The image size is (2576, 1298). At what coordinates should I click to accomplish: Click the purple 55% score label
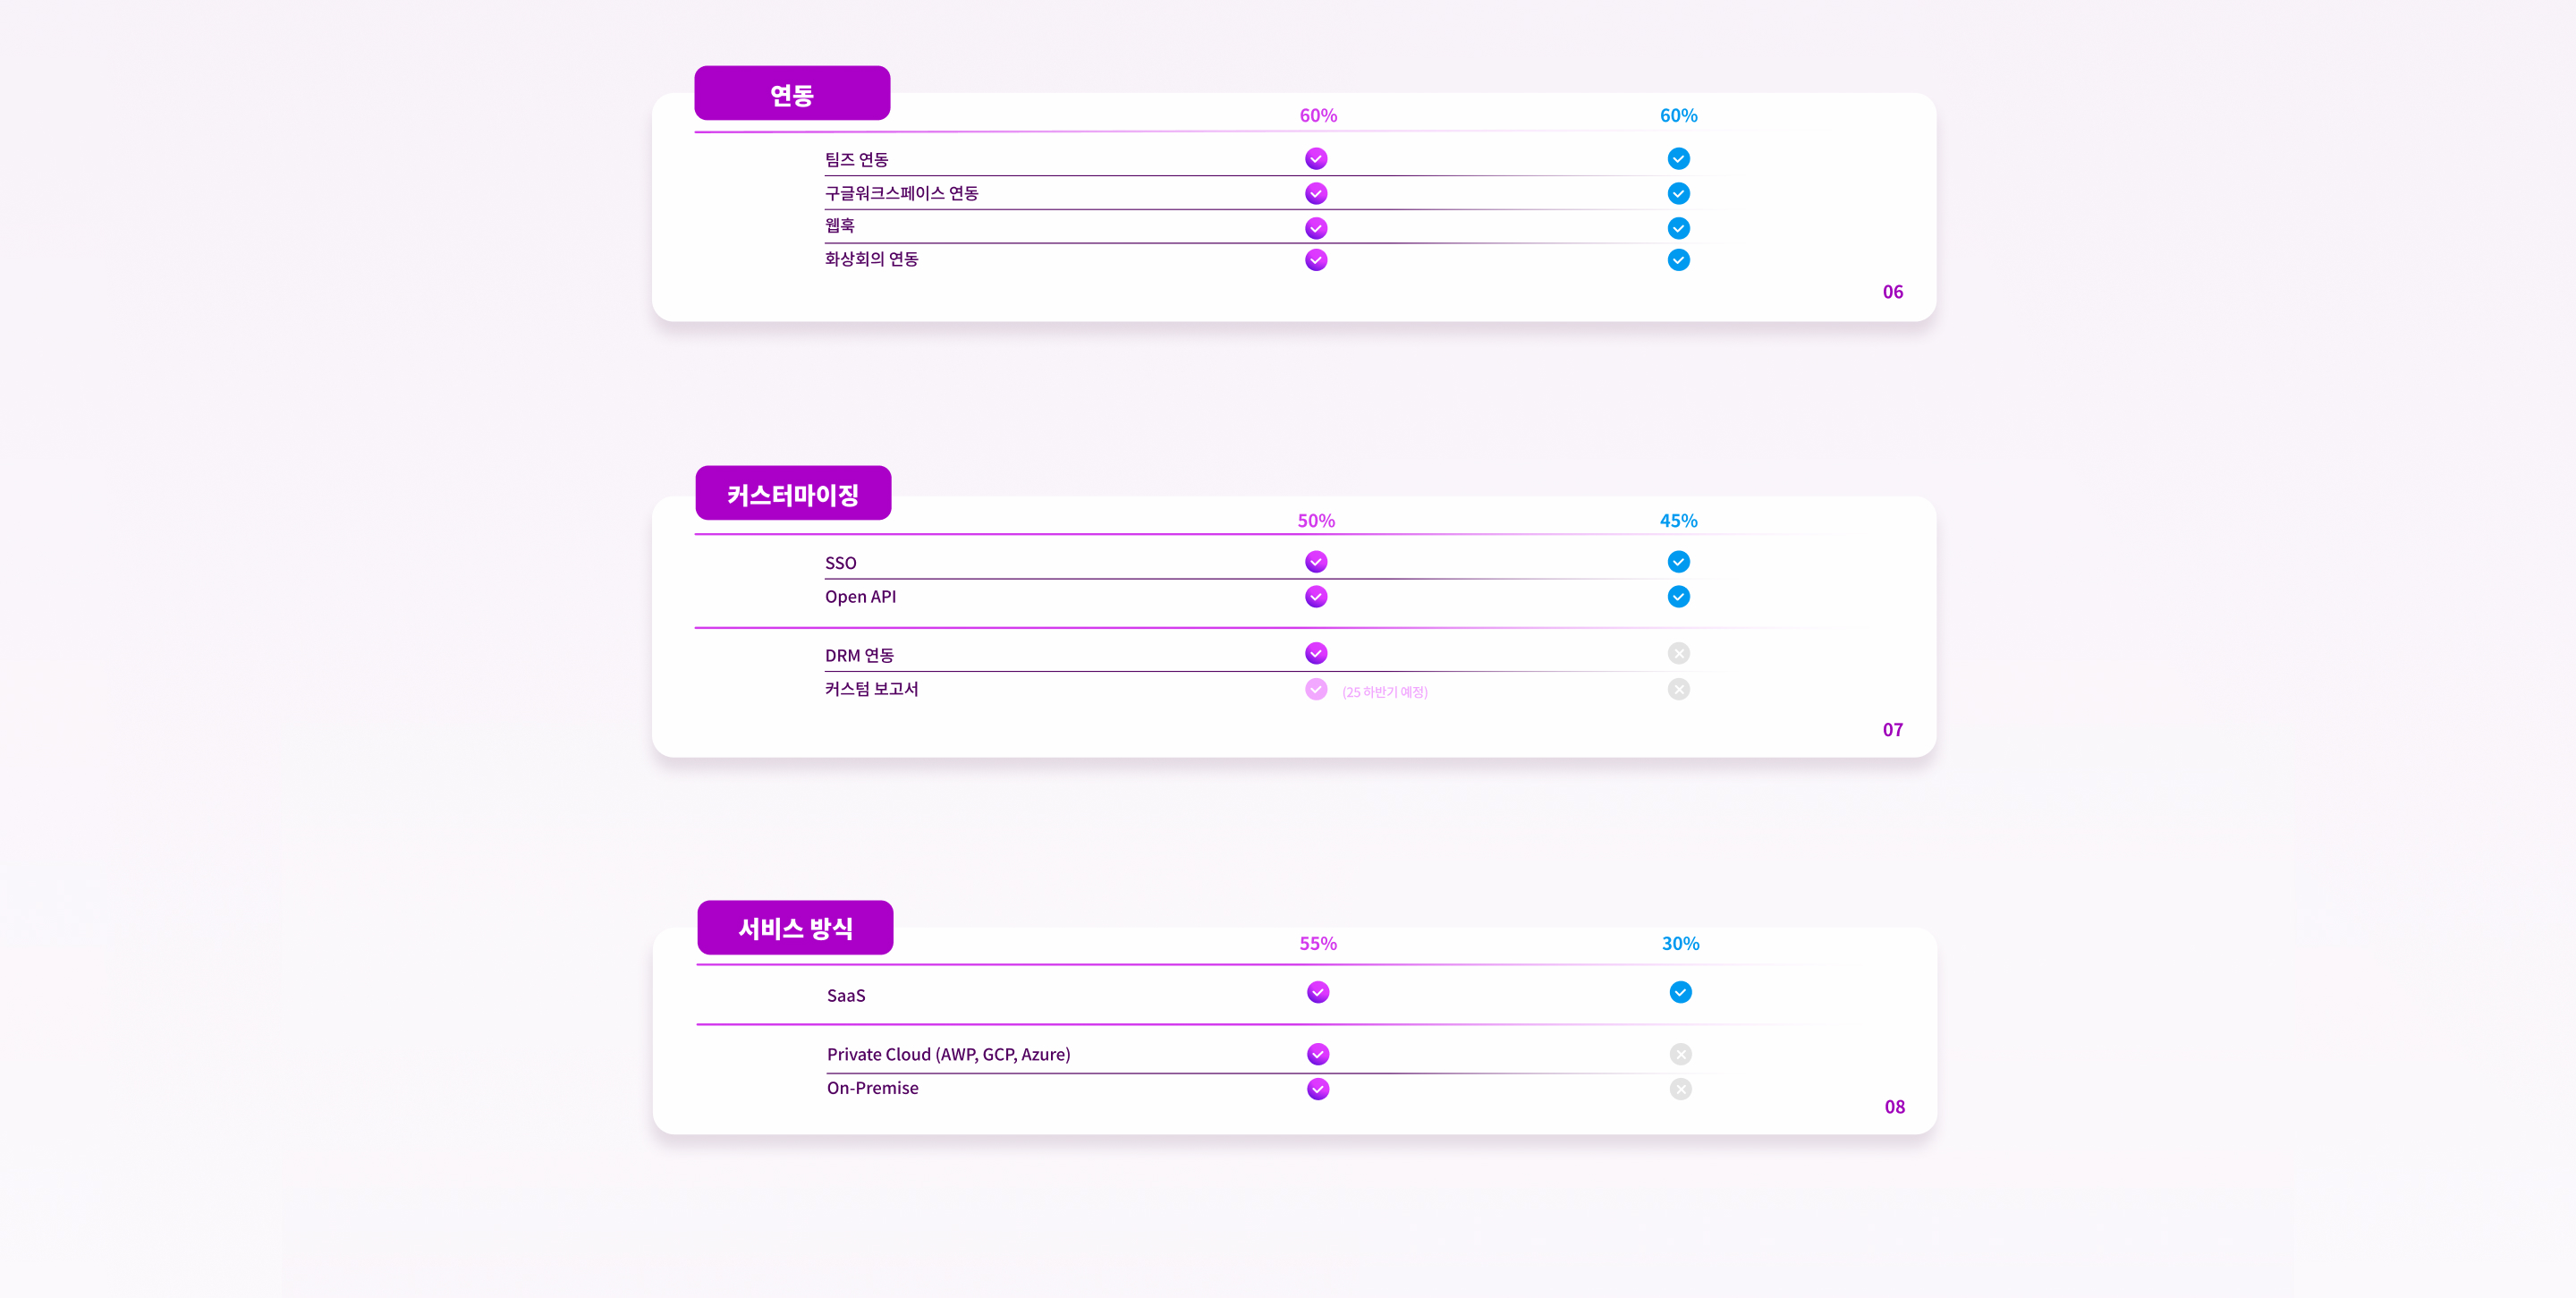click(1317, 943)
